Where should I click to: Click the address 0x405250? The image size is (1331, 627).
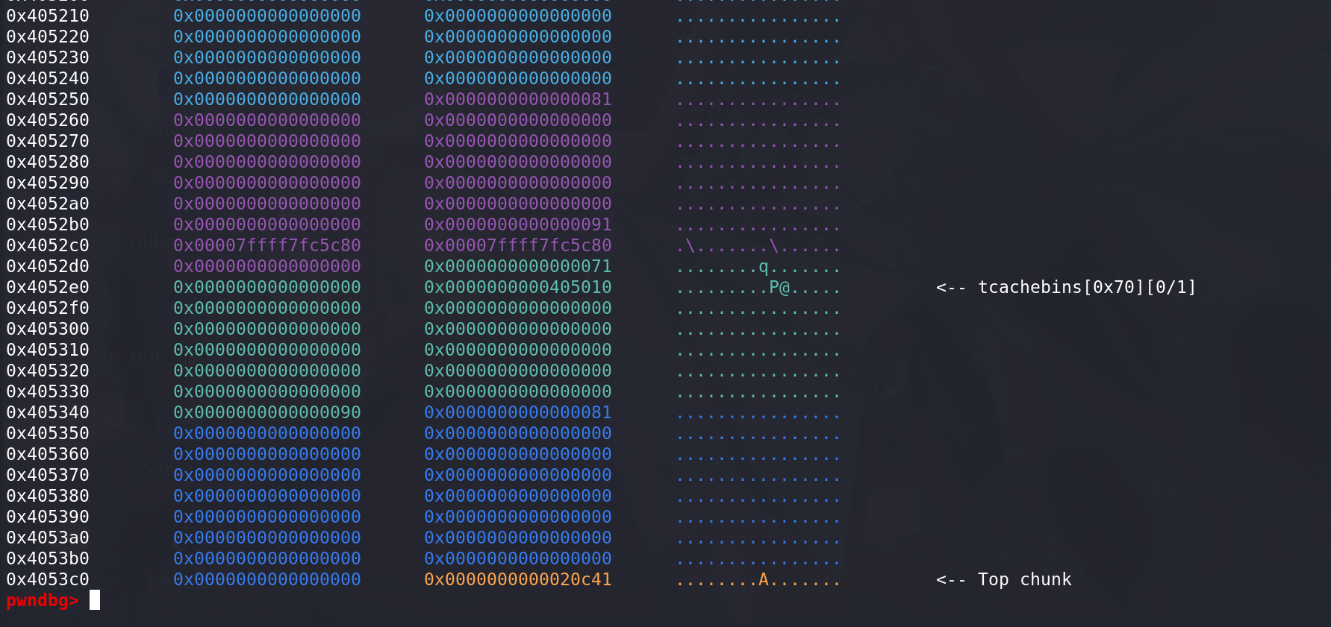48,99
